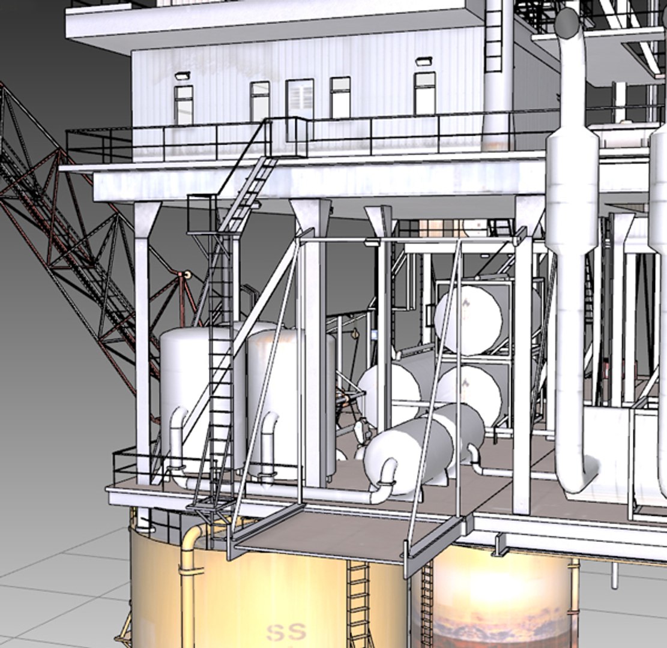Select the tall white exhaust stack with silencer

click(572, 251)
